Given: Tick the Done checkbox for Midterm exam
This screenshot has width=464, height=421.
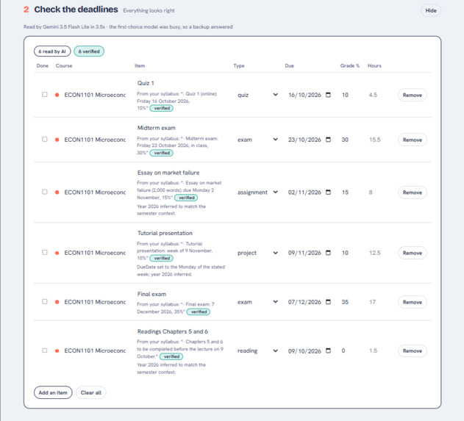Looking at the screenshot, I should (45, 140).
